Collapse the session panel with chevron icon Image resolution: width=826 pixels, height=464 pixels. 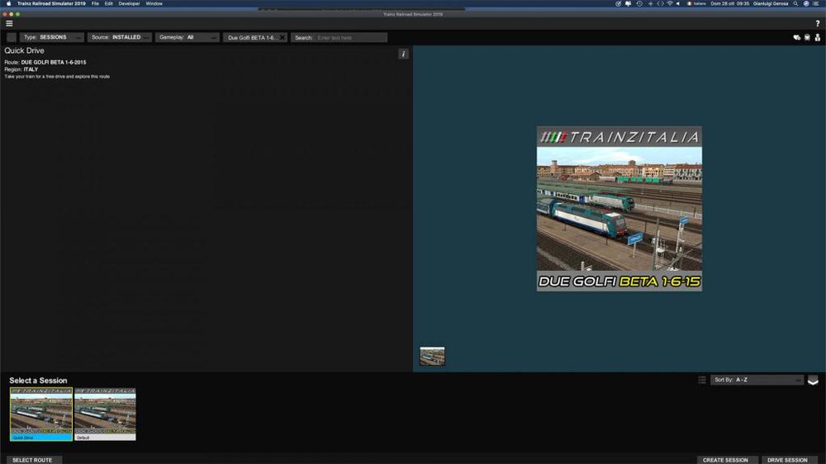pos(813,381)
